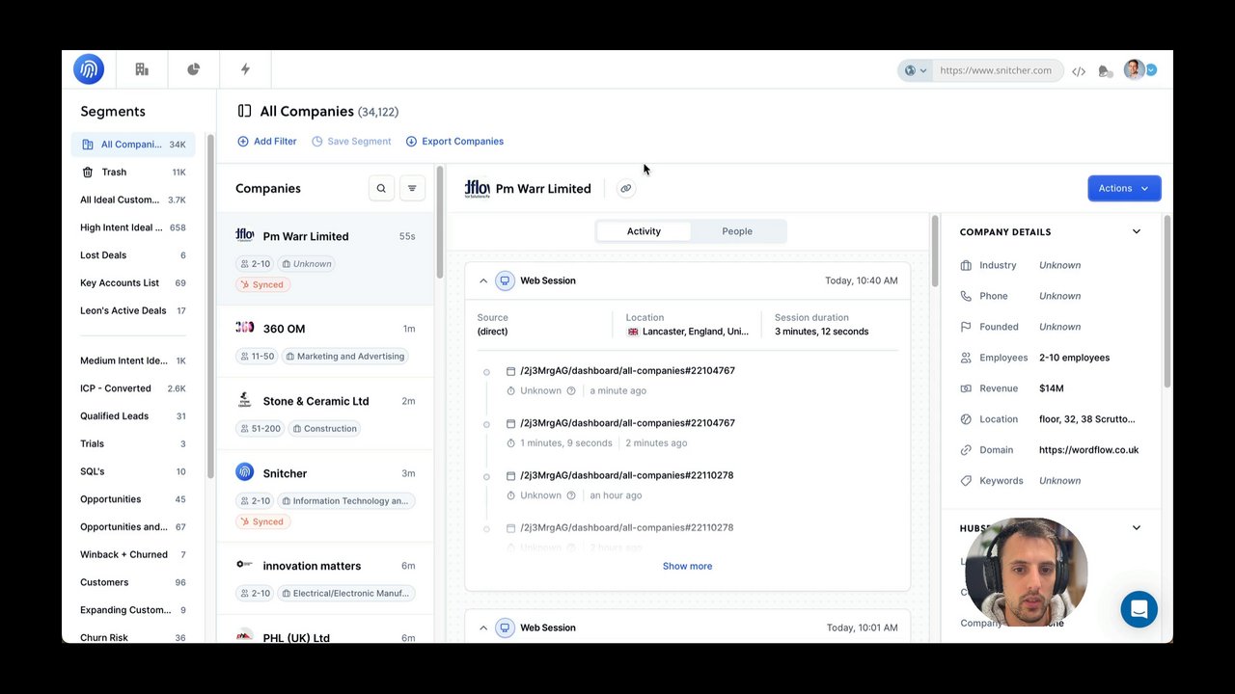Click Add Filter
1235x694 pixels.
coord(267,141)
